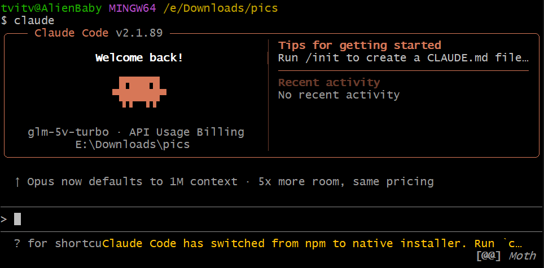Click the 'Welcome back!' heading
The image size is (544, 268).
139,58
